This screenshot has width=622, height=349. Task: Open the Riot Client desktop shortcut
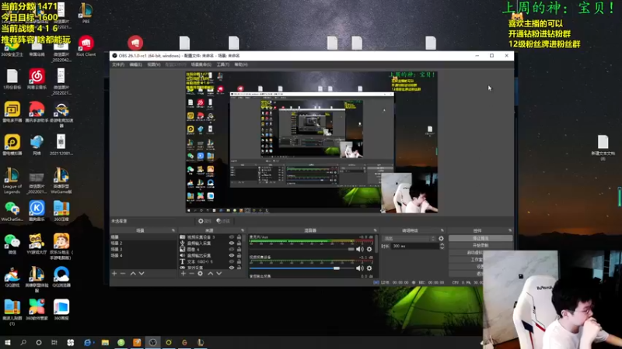[86, 47]
